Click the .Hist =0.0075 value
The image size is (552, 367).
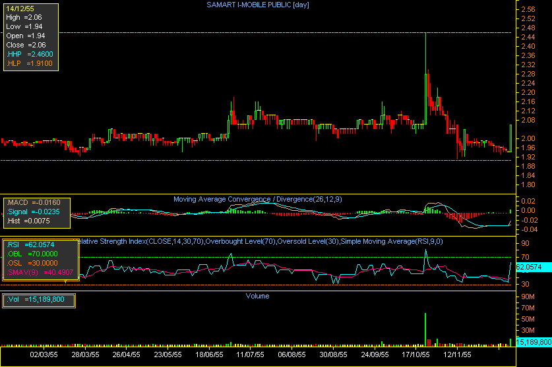[28, 221]
